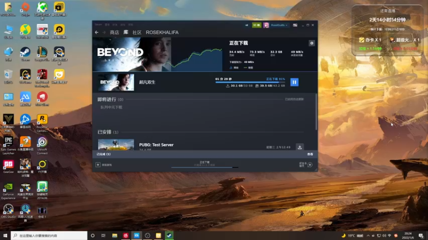Screen dimensions: 428x240
Task: Click the pink user avatar in Steam
Action: pos(266,25)
